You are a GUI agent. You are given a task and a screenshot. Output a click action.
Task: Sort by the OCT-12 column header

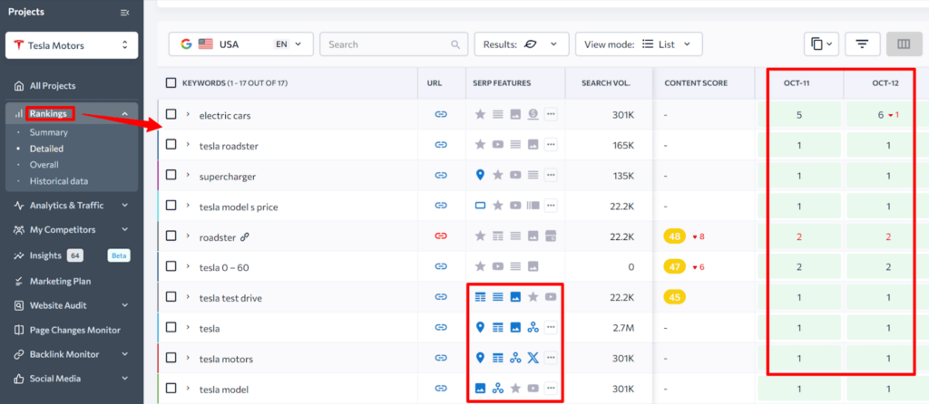pos(885,83)
